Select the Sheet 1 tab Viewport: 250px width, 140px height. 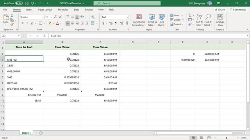(x=26, y=133)
